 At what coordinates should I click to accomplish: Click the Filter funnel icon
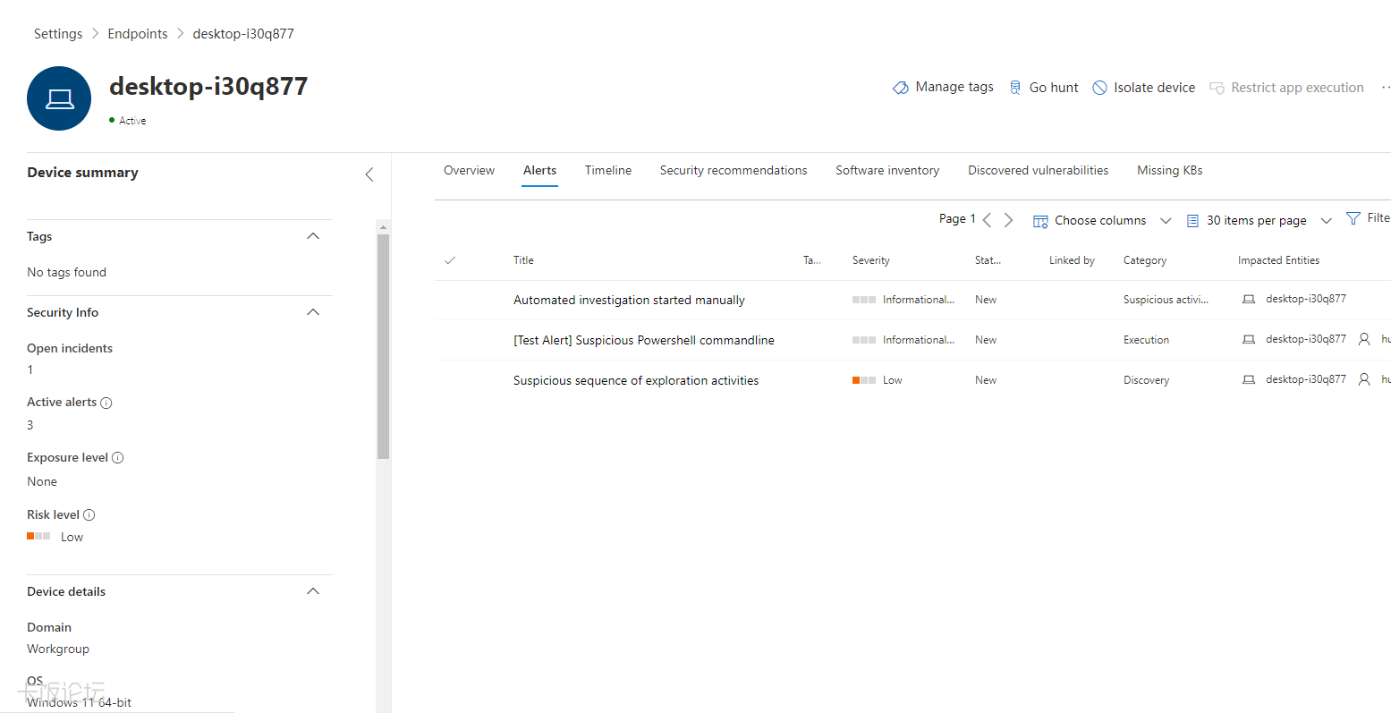(1353, 218)
